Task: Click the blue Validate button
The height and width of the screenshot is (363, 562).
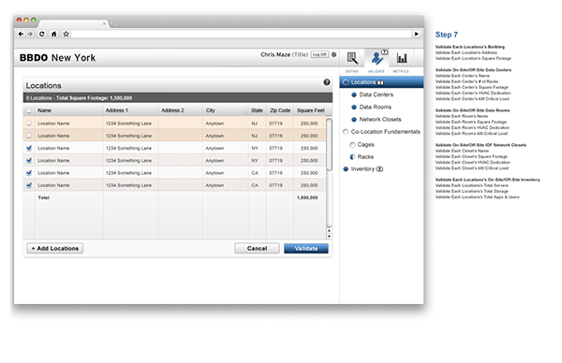Action: click(306, 249)
